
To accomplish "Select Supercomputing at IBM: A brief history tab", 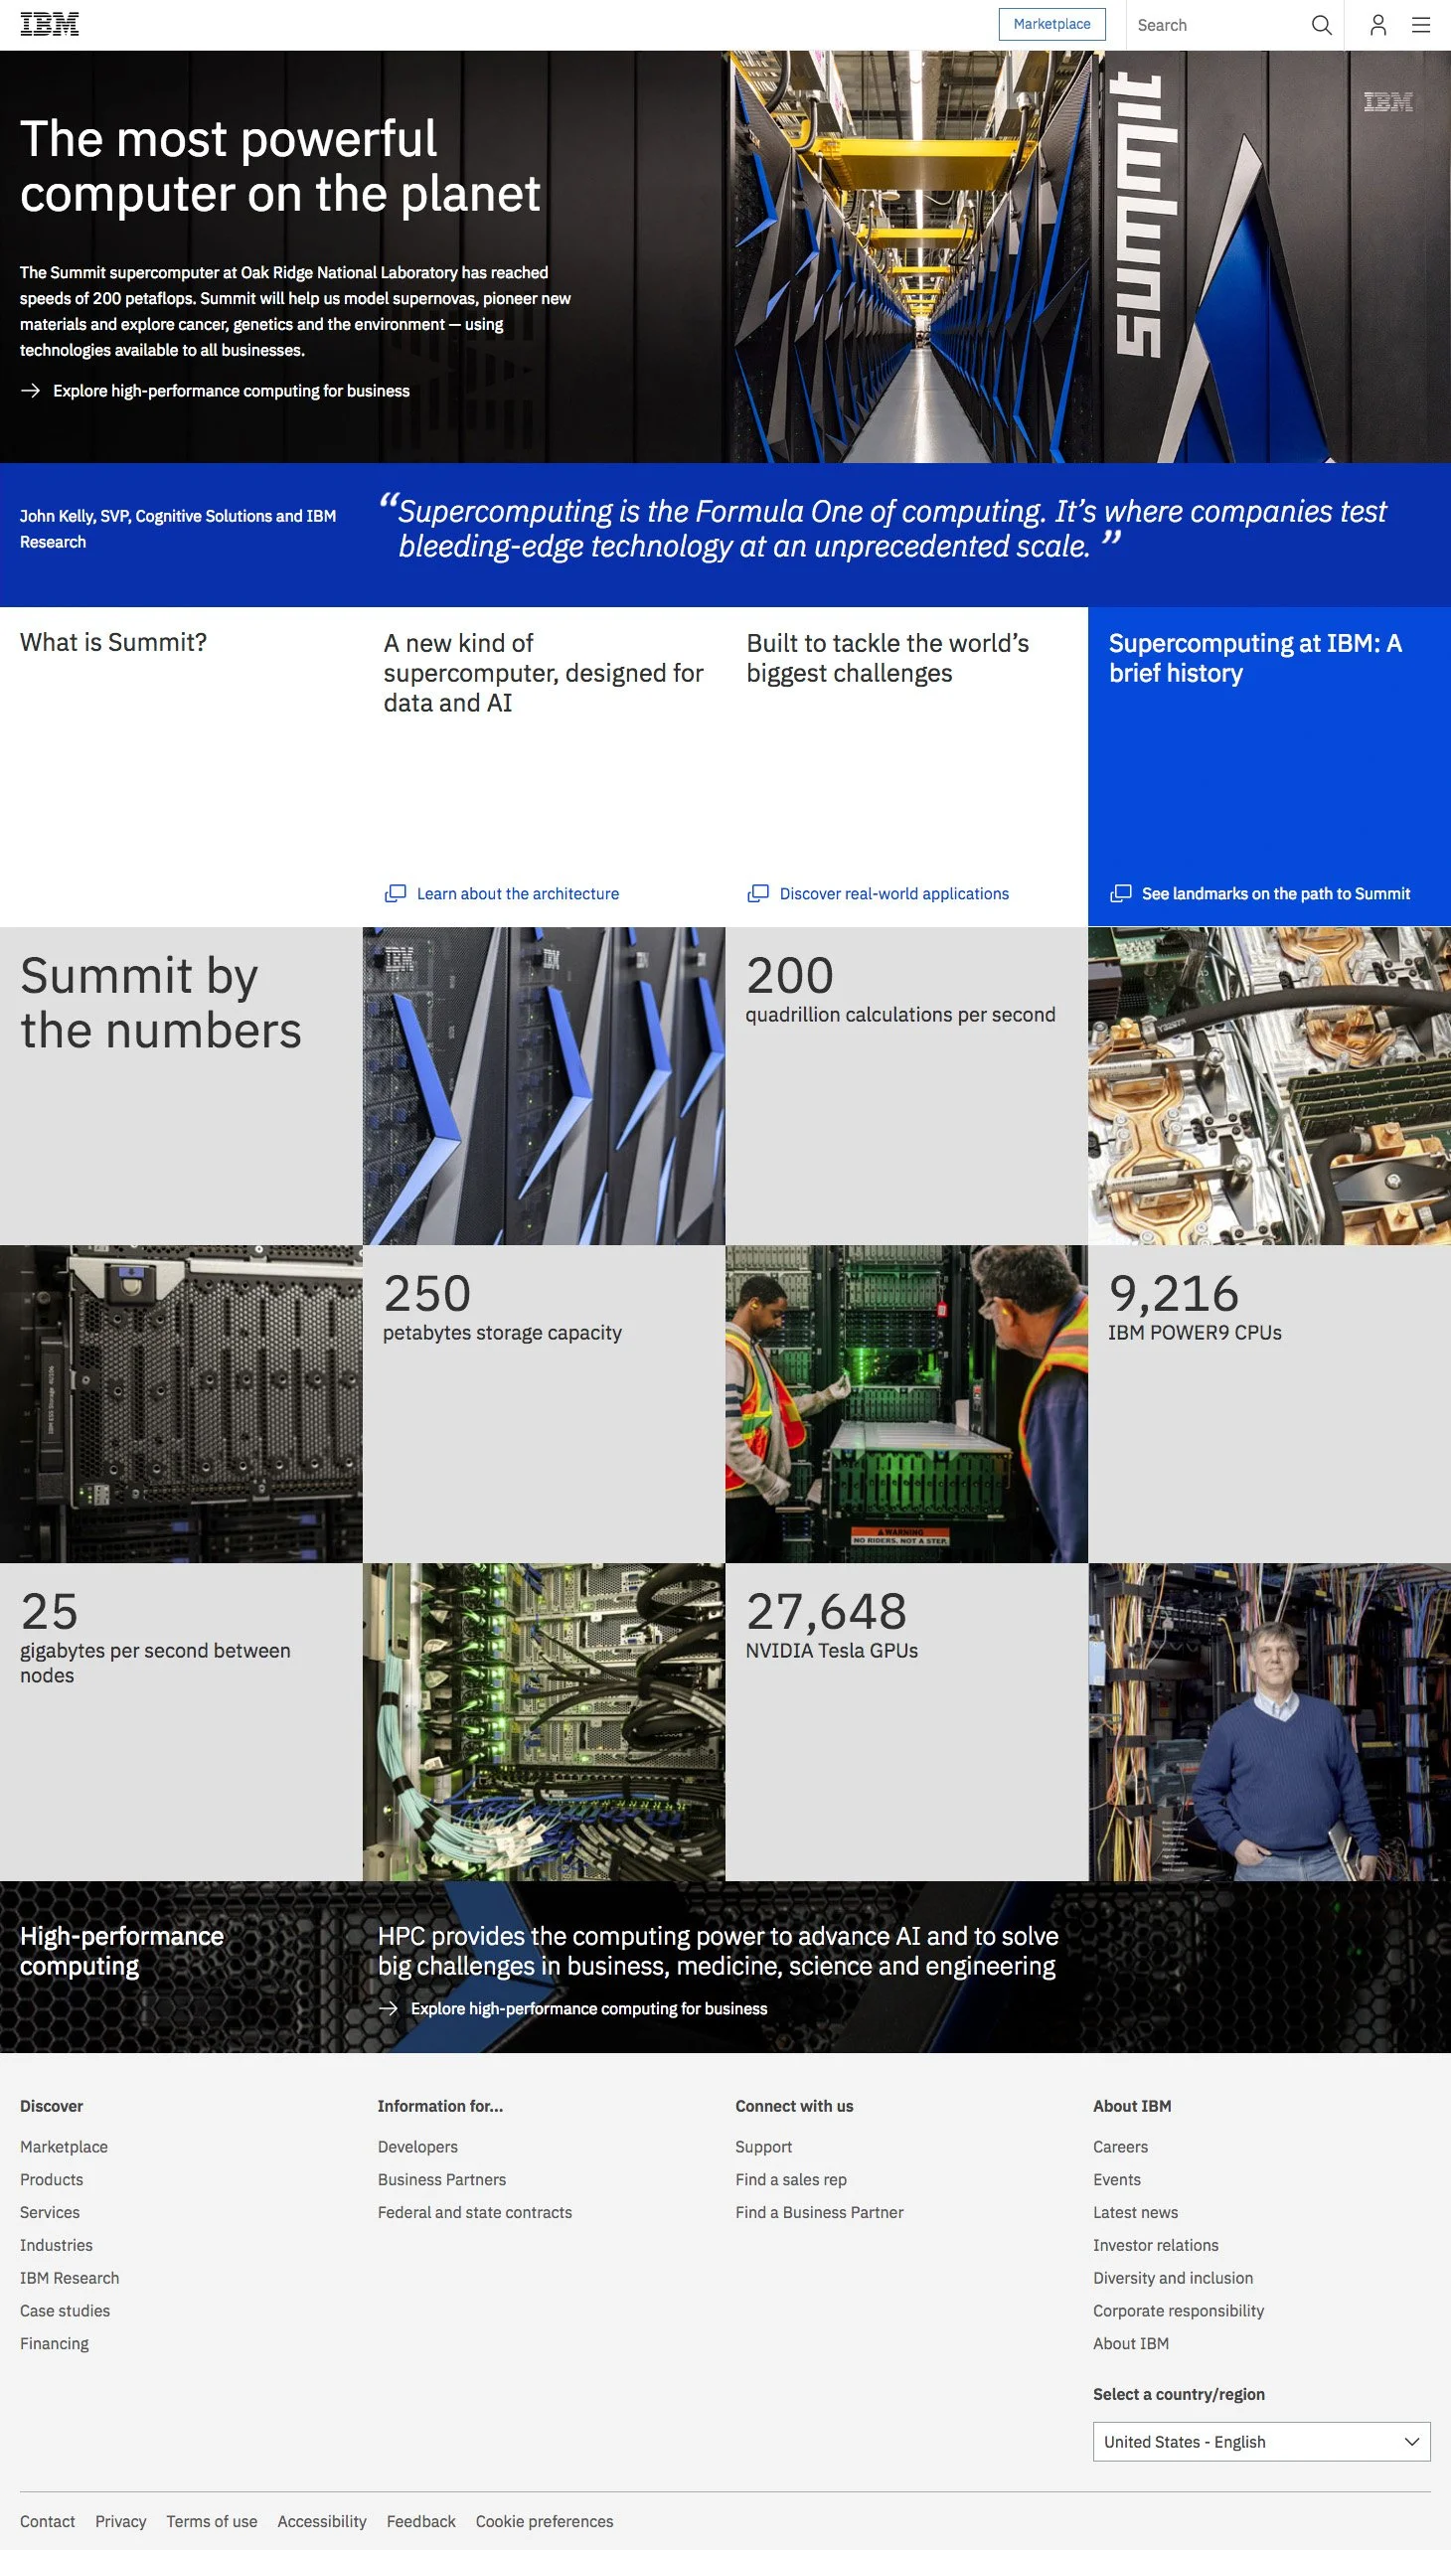I will point(1270,766).
